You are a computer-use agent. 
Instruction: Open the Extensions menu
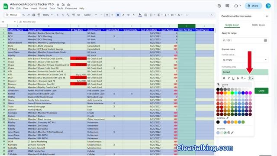coord(71,8)
